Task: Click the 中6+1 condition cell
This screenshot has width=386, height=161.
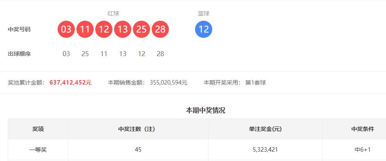Action: 354,150
